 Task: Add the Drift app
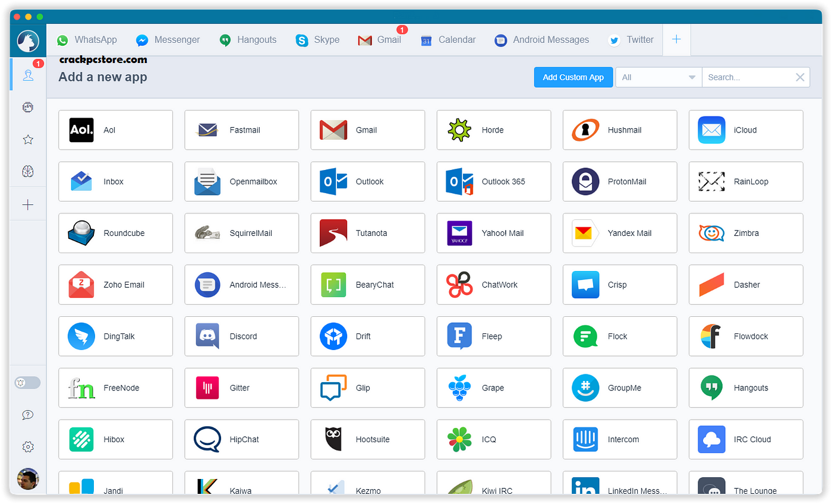368,336
